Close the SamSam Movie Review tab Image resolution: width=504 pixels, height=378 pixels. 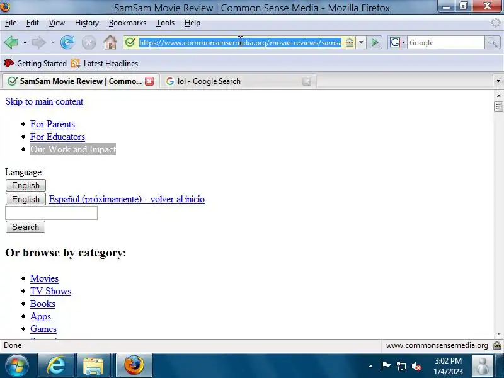tap(149, 81)
